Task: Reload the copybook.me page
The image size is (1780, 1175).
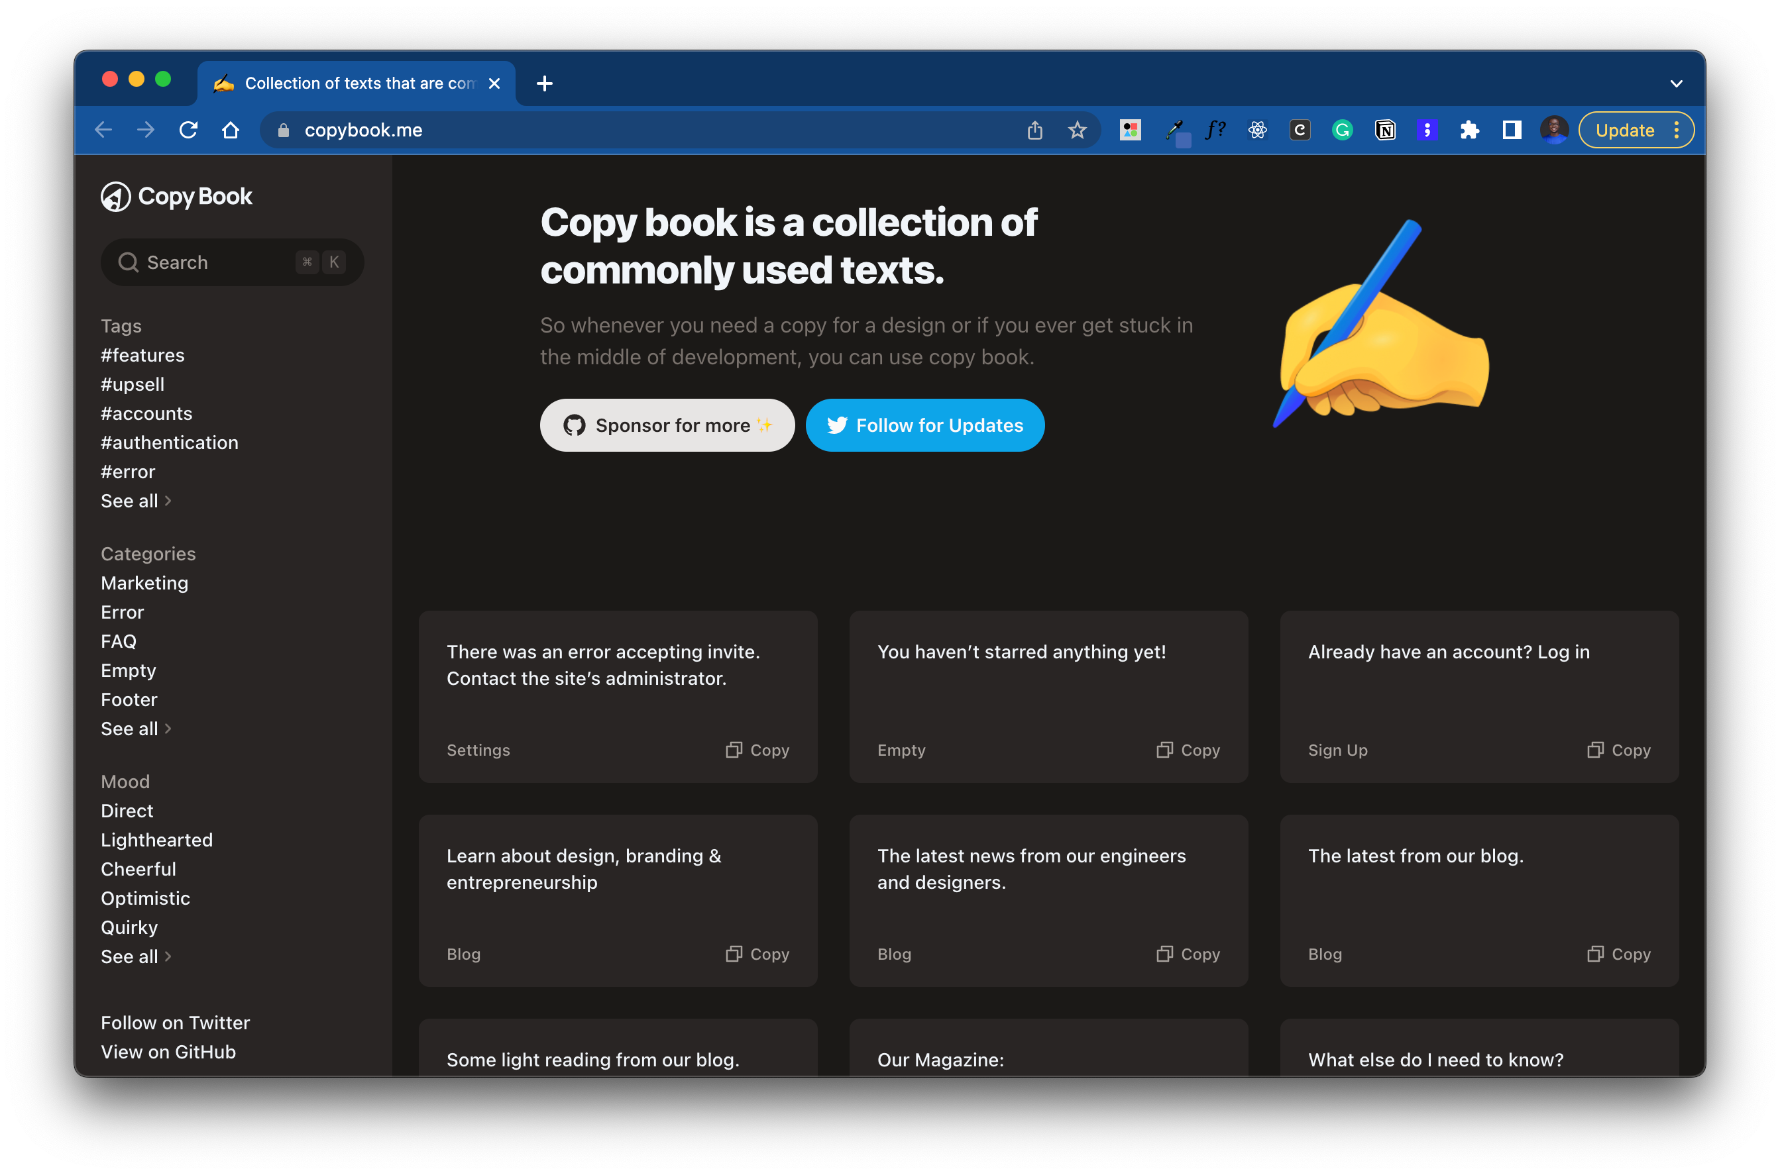Action: coord(188,130)
